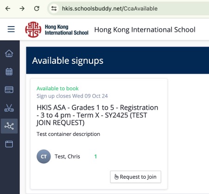The image size is (209, 194).
Task: Click the address bar URL hkis.schoolsbuddy.net/CcaAvailable
Action: 110,8
